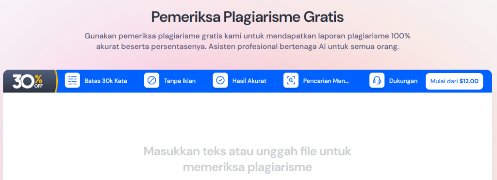Focus the Masukkan teks atau unggah file input
Viewport: 497px width, 180px height.
click(248, 136)
